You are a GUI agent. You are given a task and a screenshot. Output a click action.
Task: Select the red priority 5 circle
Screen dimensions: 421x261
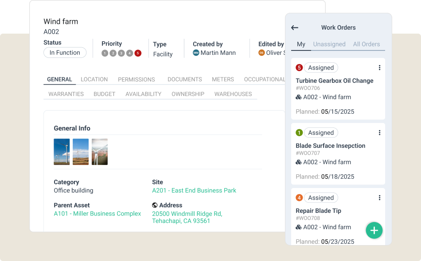pyautogui.click(x=138, y=53)
